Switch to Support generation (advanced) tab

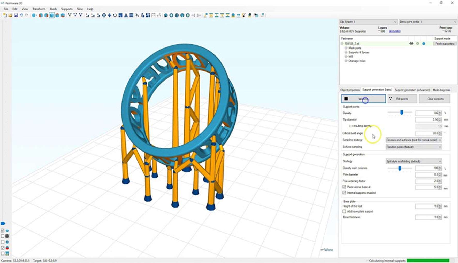[x=412, y=90]
